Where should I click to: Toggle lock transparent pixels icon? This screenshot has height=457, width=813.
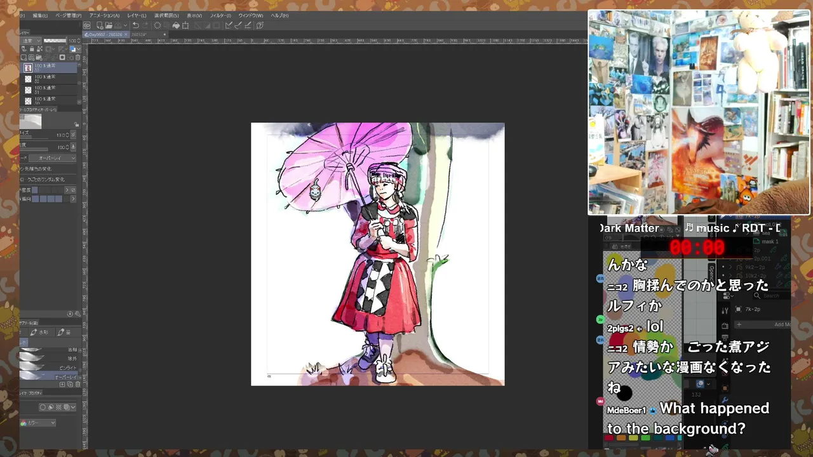click(39, 49)
